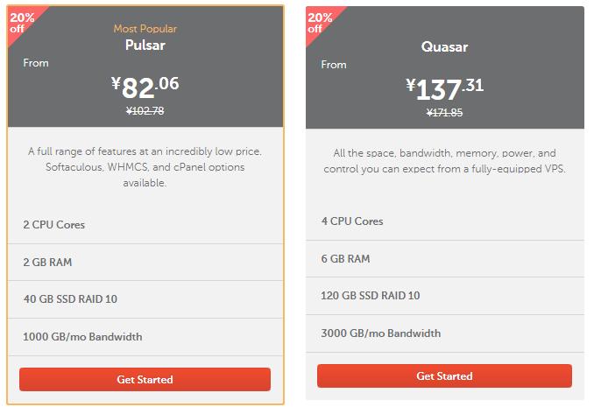Click the 4 CPU Cores row

(445, 221)
